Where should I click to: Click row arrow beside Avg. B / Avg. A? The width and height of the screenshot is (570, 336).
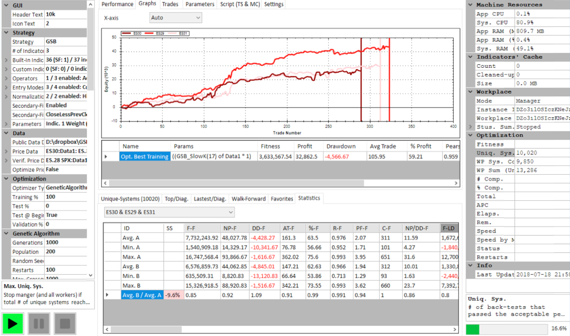(107, 295)
